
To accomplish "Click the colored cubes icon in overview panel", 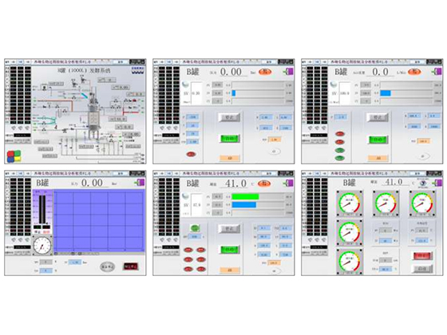I will (x=14, y=156).
